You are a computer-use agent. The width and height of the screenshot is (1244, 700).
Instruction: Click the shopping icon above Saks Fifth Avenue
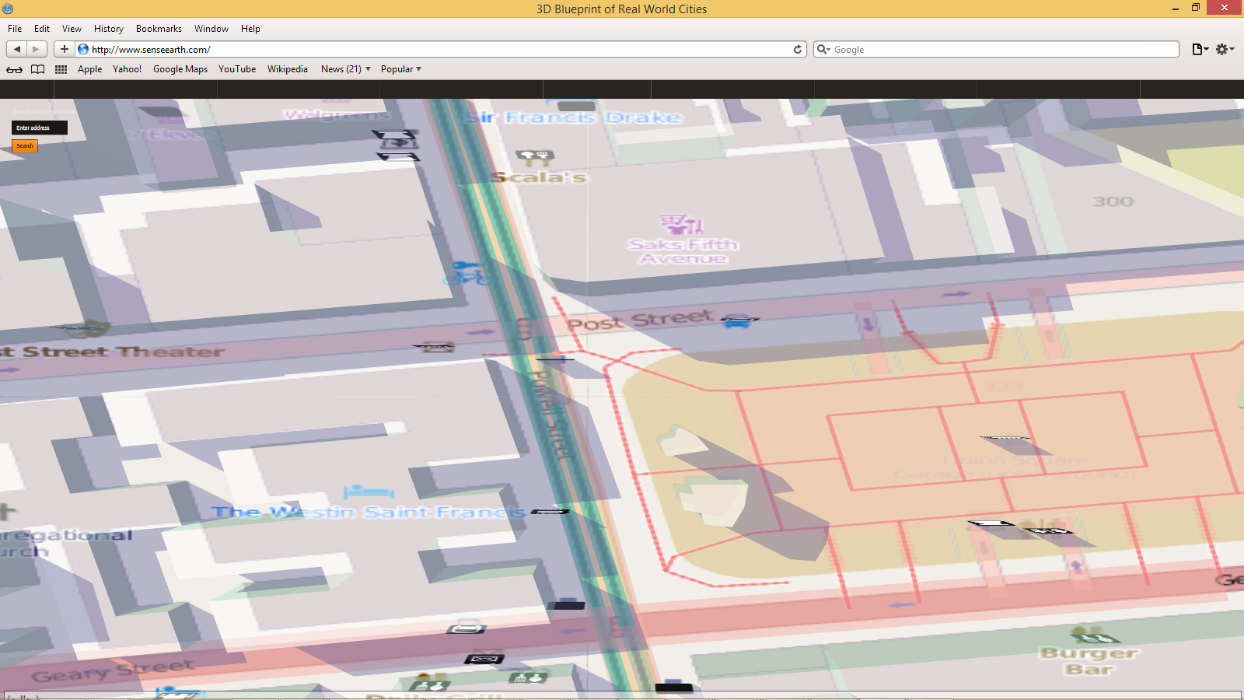[x=682, y=225]
